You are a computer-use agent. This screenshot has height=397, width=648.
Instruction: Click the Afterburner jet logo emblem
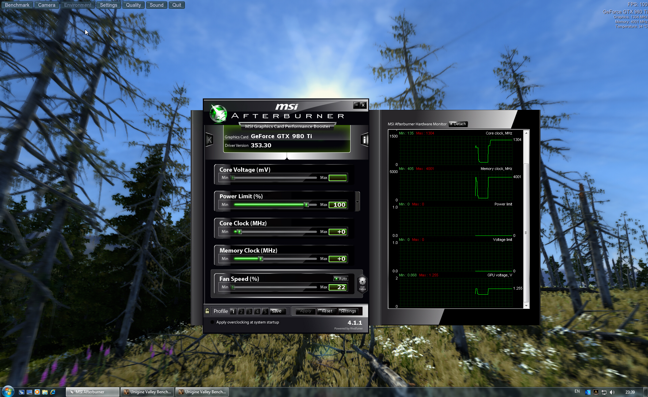[218, 114]
